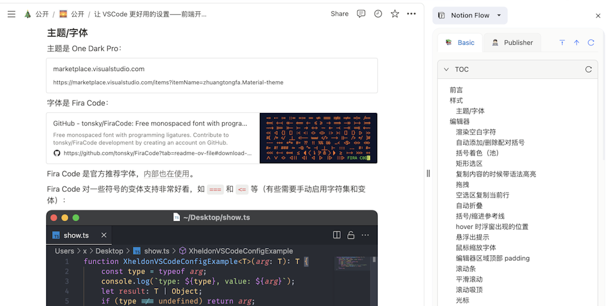Open the marketplace.visualstudio.com bookmark link

point(212,75)
